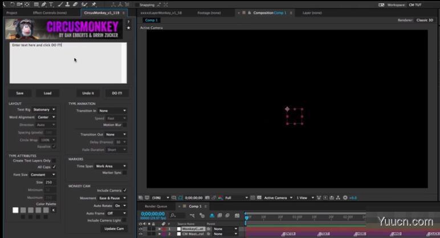Screen dimensions: 440x238
Task: Open the composition mini-flowchart icon
Action: (192, 216)
